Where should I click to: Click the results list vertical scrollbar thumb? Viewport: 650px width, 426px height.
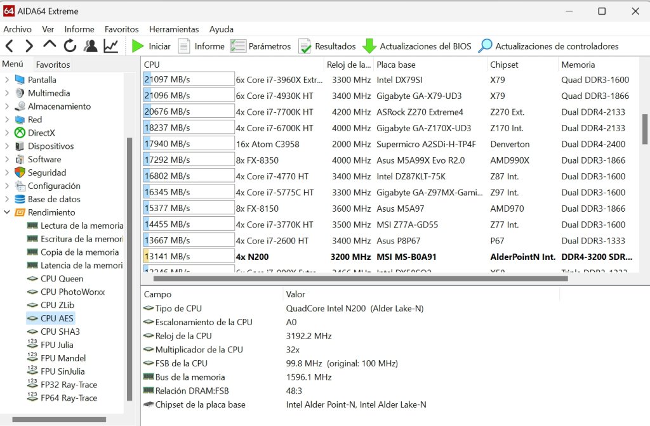[x=645, y=129]
